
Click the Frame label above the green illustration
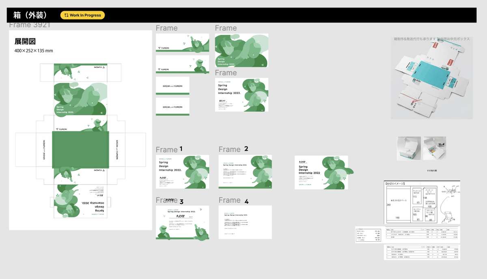click(x=226, y=28)
